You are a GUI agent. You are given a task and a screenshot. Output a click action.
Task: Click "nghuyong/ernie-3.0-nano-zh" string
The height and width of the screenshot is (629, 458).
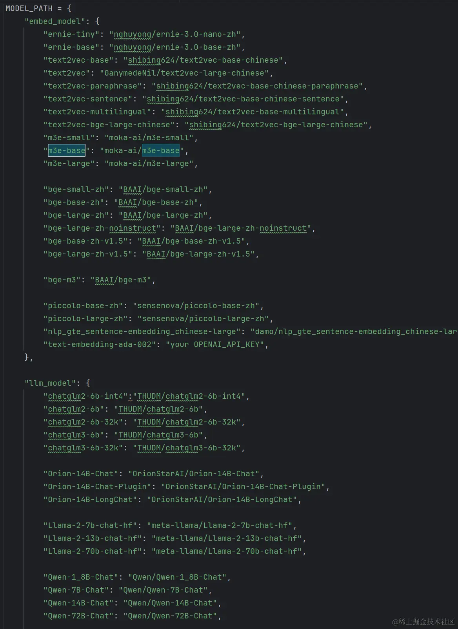(175, 34)
